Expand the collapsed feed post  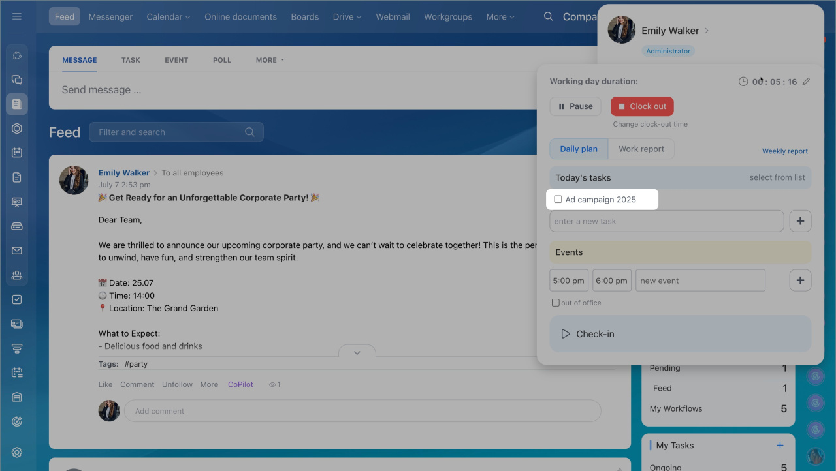(x=357, y=352)
